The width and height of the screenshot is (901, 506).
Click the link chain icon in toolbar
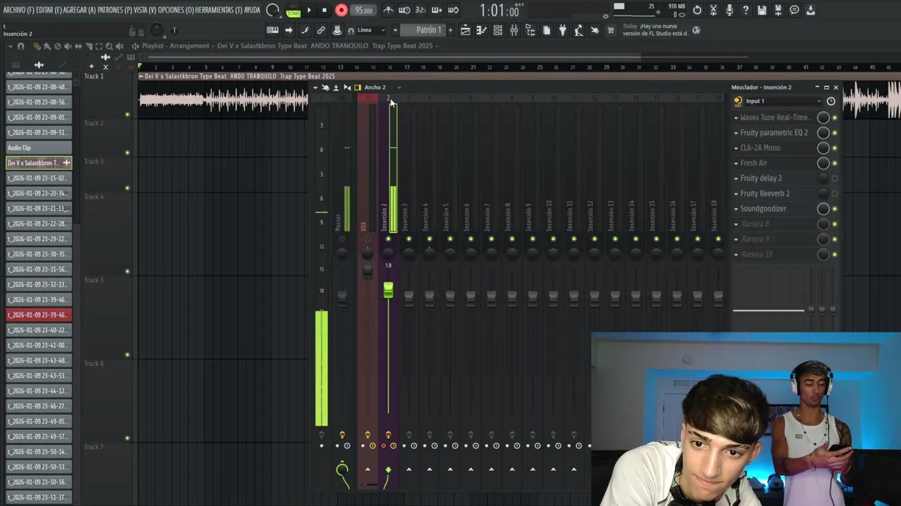click(x=321, y=30)
